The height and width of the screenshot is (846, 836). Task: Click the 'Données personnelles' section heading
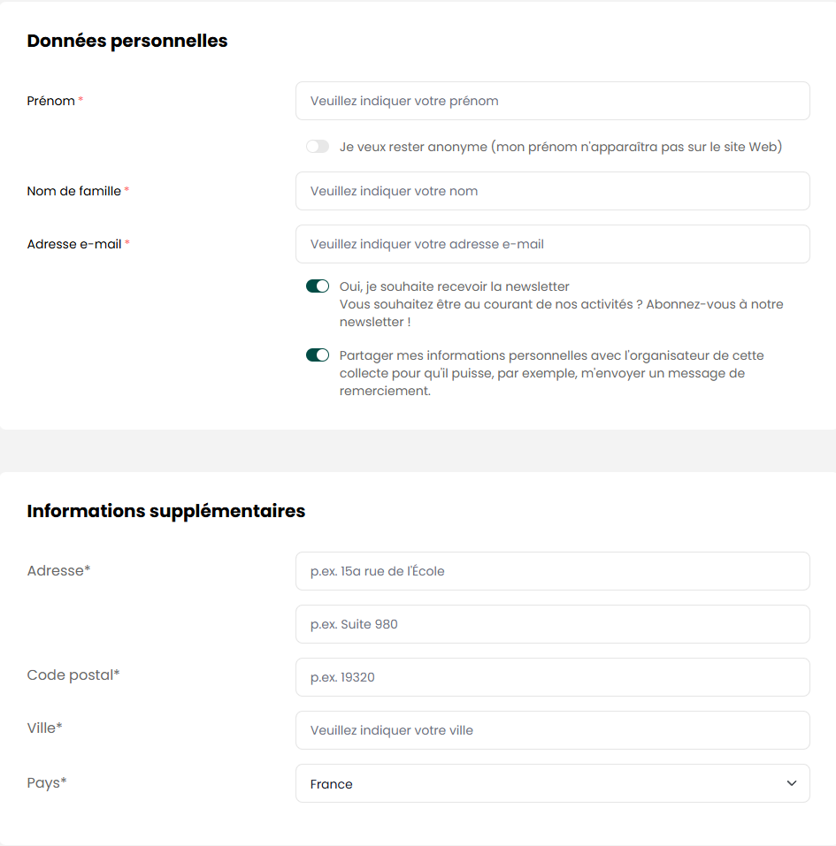tap(127, 41)
